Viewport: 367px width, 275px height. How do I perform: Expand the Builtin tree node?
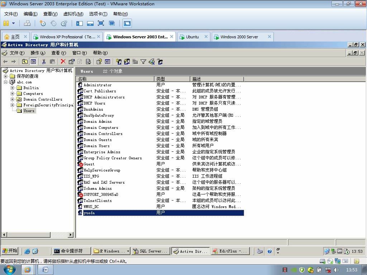tap(13, 88)
